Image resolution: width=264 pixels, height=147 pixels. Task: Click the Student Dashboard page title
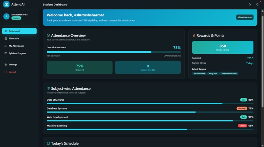[x=55, y=5]
